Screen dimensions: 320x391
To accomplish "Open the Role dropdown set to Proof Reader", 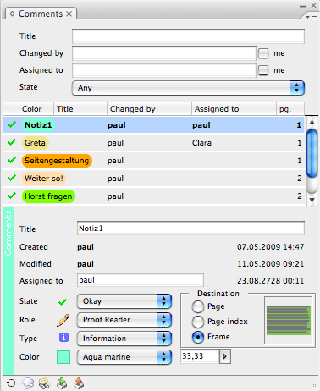I will (124, 320).
